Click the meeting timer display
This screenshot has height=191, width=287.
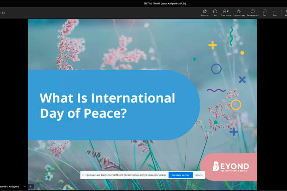3,13
